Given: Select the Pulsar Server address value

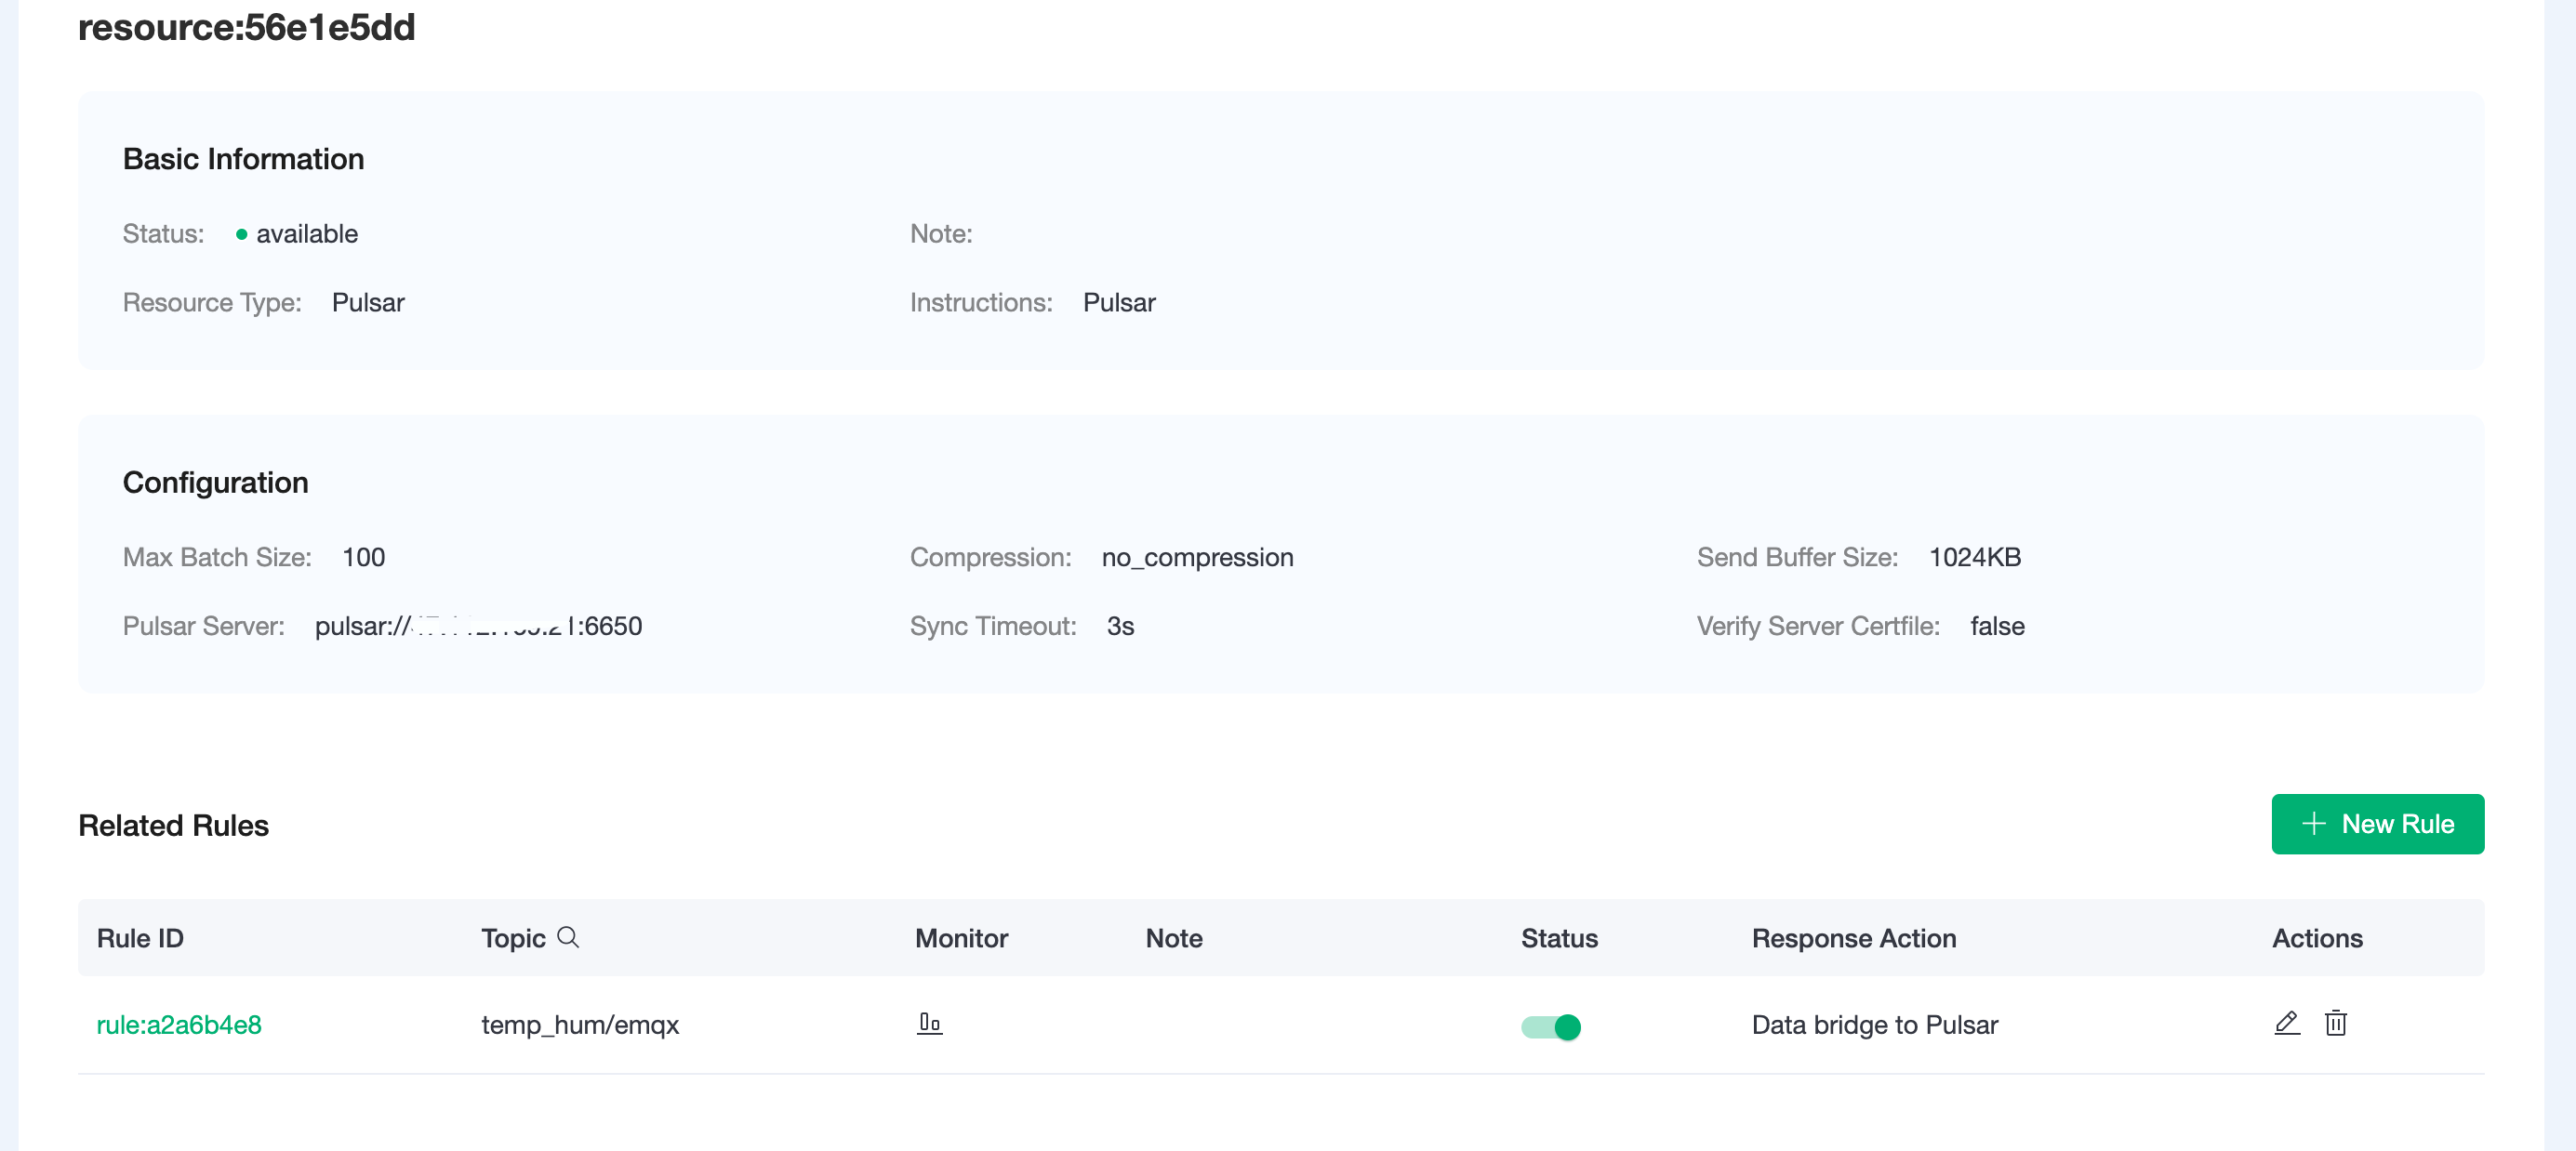Looking at the screenshot, I should 478,626.
